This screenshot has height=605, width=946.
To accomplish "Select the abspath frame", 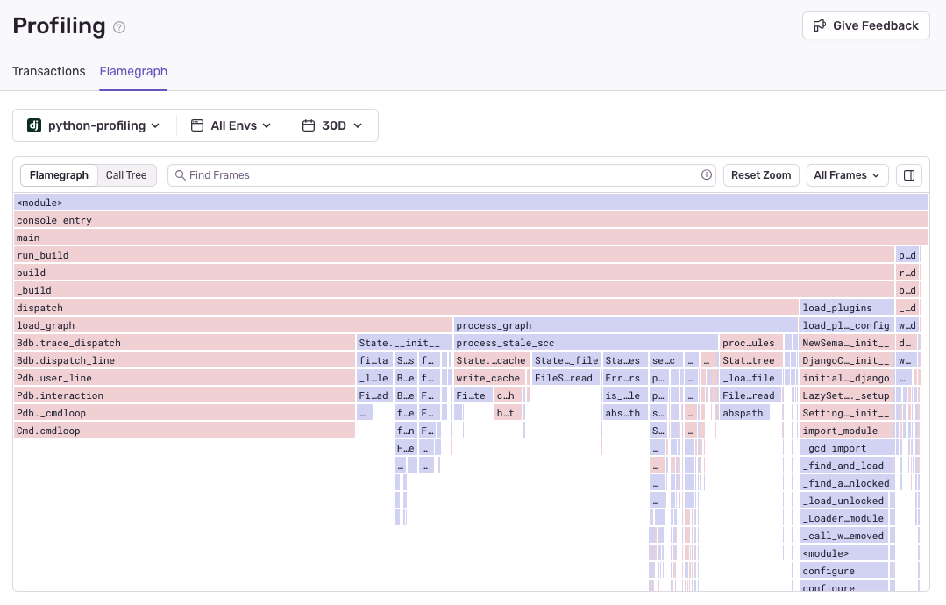I will tap(744, 412).
